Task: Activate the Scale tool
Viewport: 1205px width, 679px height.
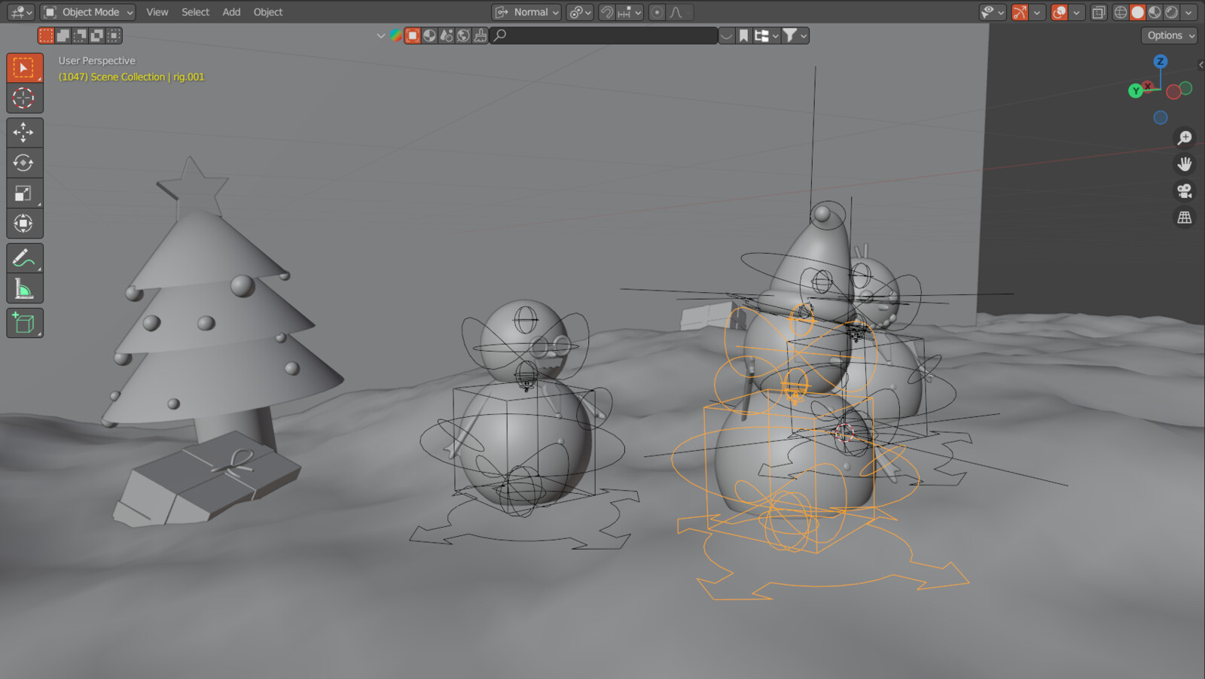Action: (25, 193)
